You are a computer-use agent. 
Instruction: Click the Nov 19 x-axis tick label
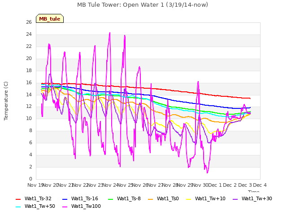click(35, 185)
